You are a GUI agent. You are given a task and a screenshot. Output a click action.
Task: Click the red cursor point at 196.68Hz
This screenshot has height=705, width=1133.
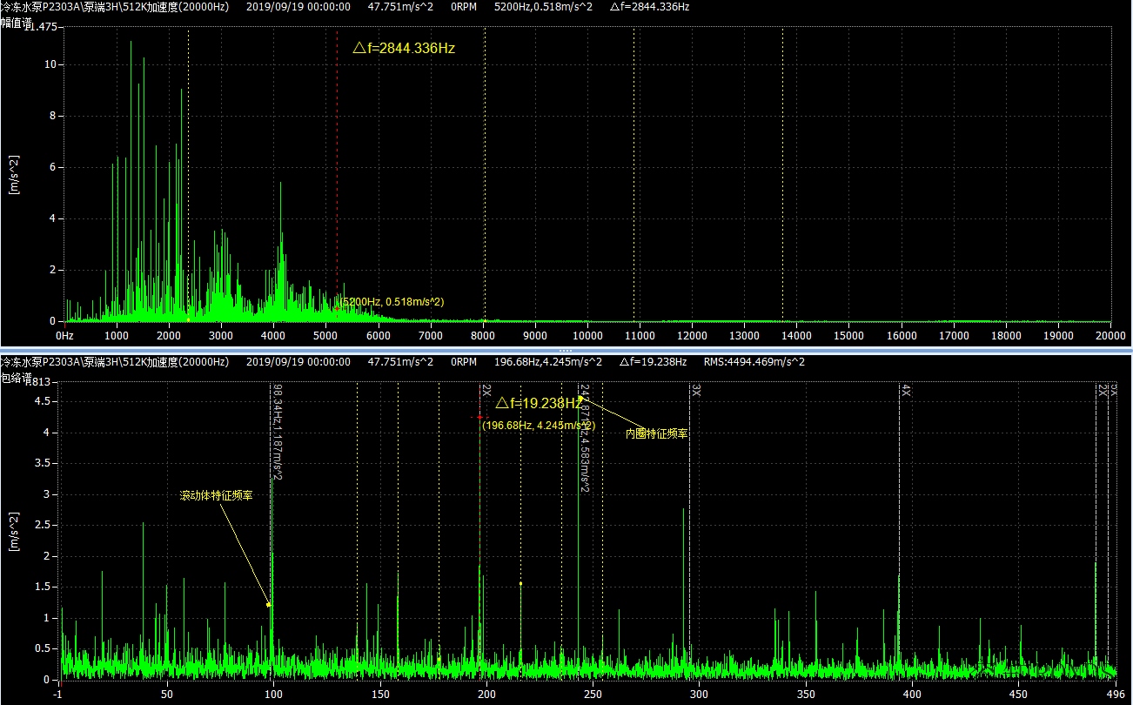point(479,417)
